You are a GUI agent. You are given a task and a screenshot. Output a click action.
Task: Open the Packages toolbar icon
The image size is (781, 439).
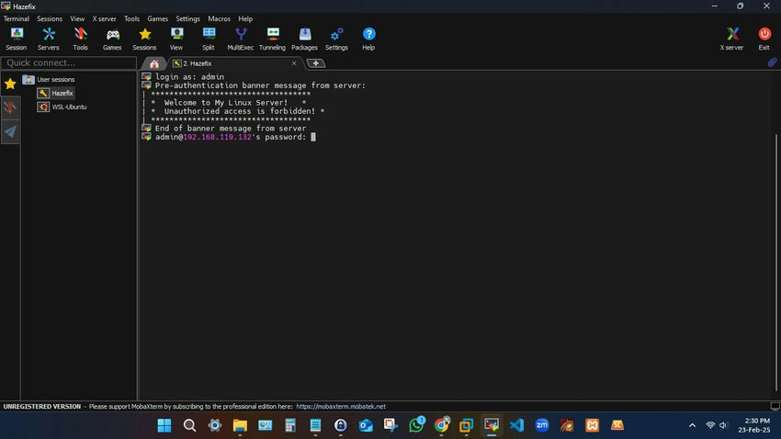[x=304, y=39]
